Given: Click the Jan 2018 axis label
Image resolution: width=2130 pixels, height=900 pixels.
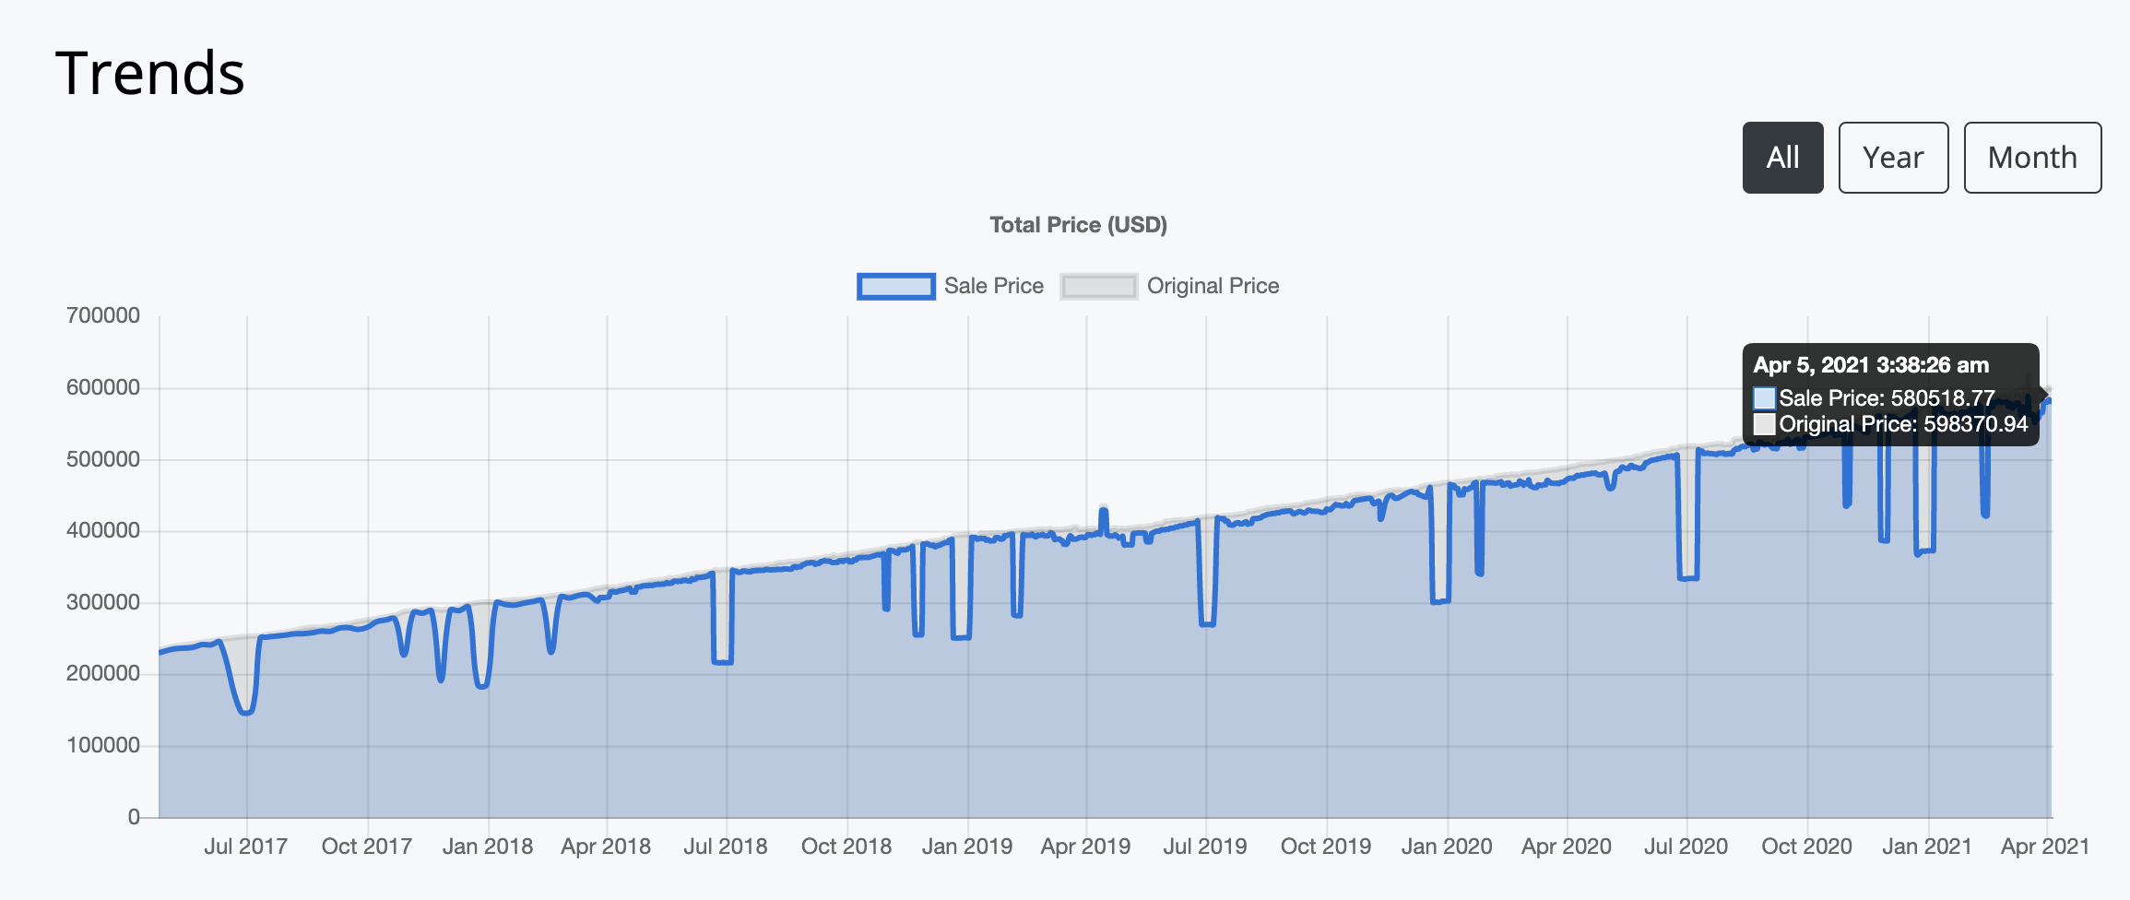Looking at the screenshot, I should point(488,847).
